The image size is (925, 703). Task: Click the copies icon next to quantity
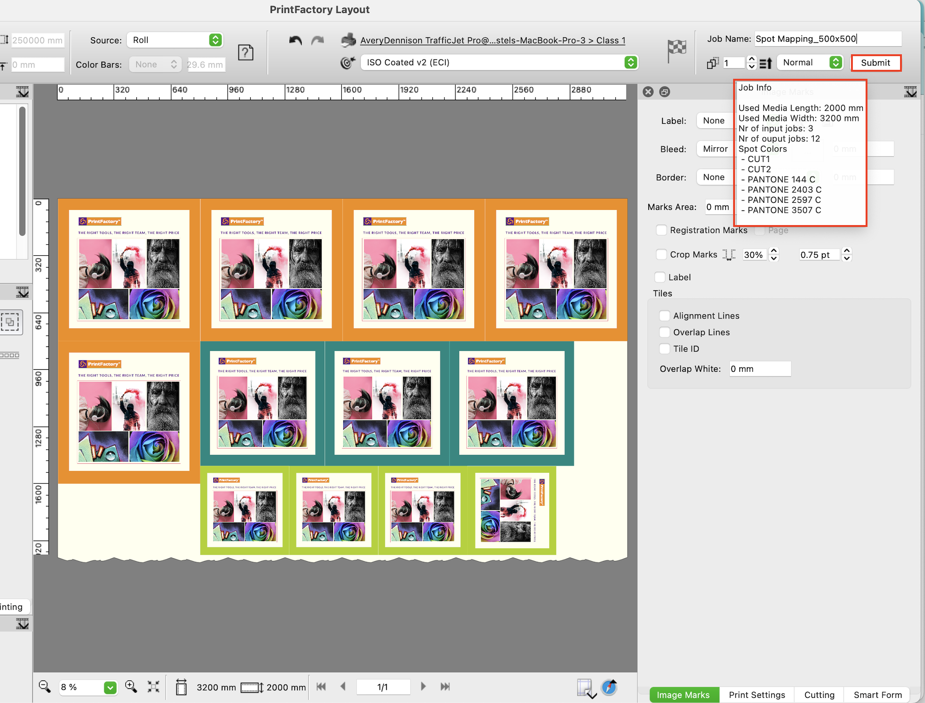(x=712, y=63)
